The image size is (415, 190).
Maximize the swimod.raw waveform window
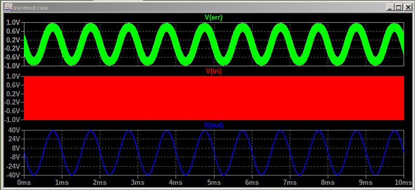(399, 7)
